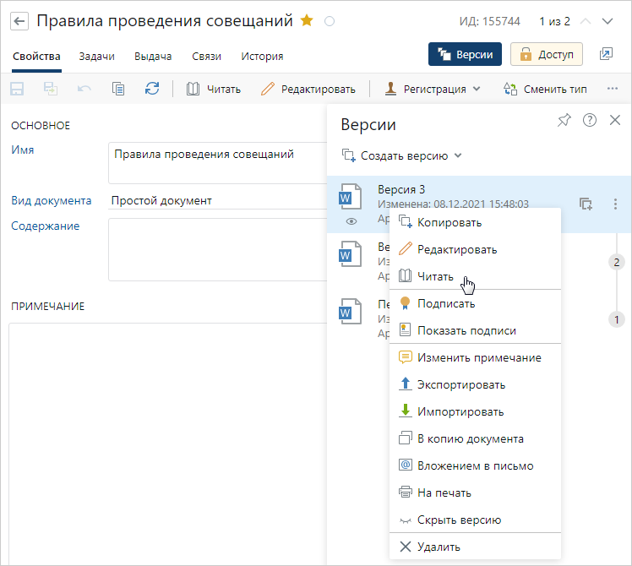Toggle the favorite star next to the title

click(x=307, y=20)
